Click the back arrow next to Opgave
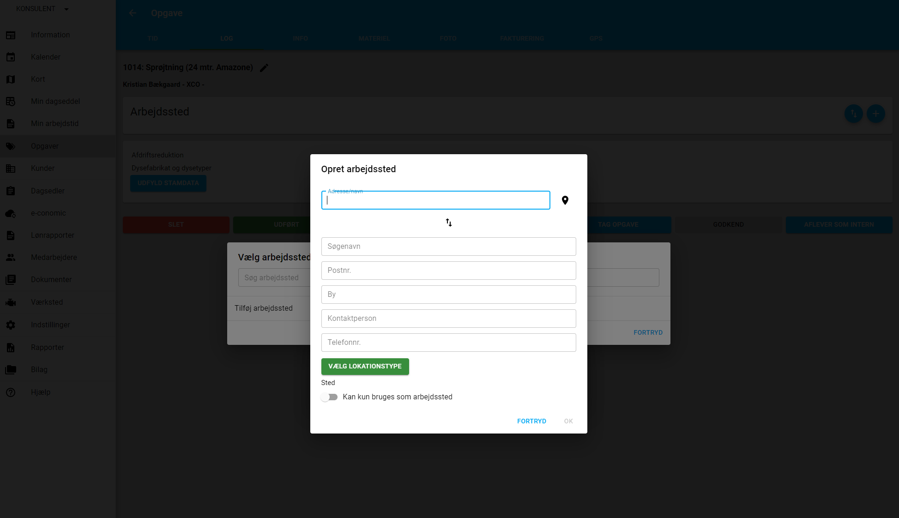 point(133,13)
